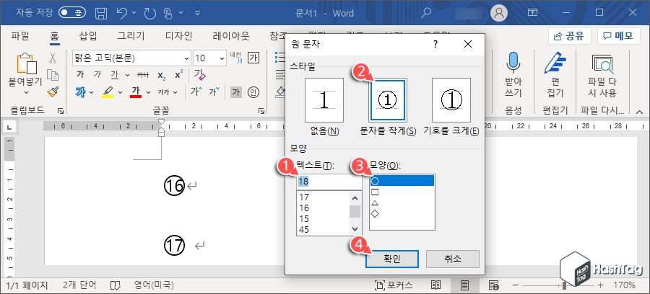Open Font dialog launcher
Viewport: 650px width, 294px height.
(261, 110)
